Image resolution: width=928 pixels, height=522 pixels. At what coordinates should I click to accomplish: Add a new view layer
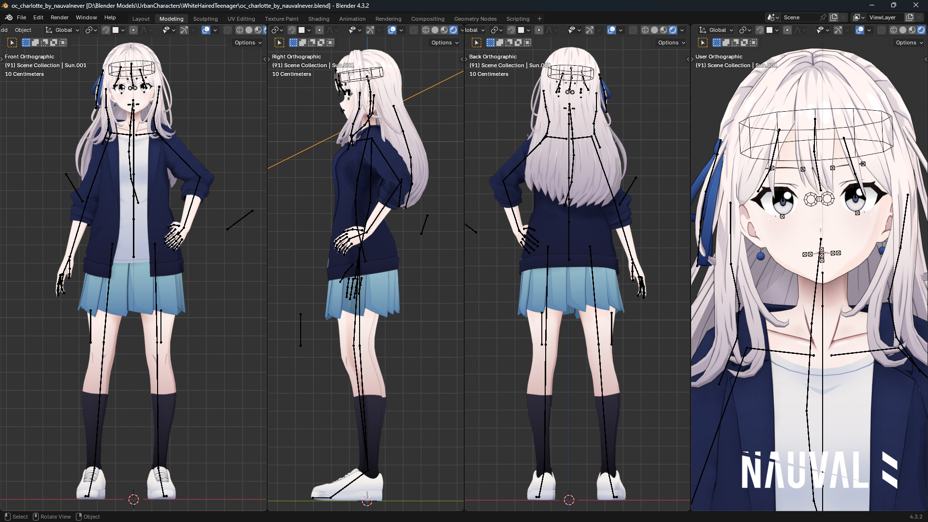click(909, 17)
